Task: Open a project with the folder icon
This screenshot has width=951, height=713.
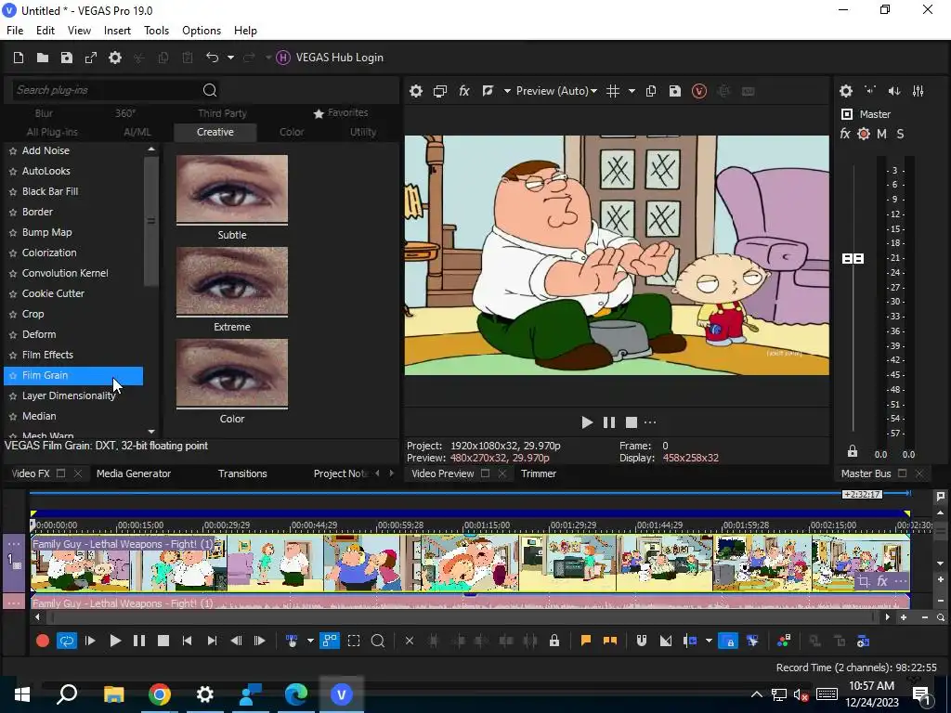Action: click(x=43, y=58)
